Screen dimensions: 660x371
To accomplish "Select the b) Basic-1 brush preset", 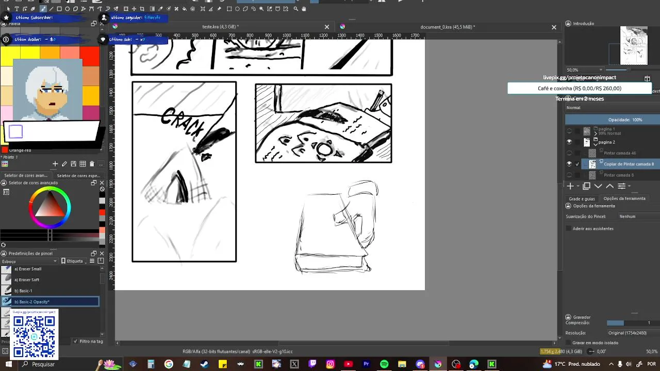I will [50, 291].
